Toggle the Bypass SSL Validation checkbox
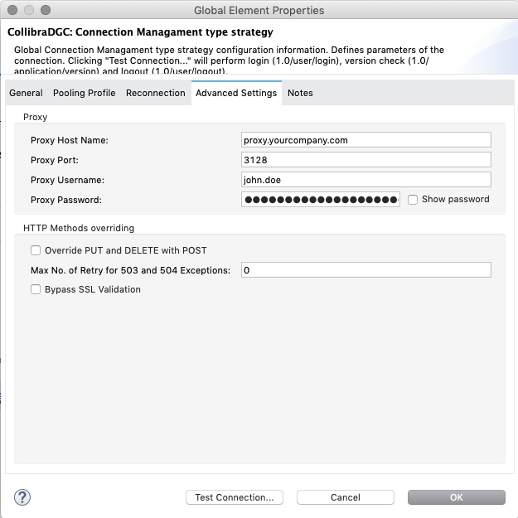This screenshot has width=518, height=518. (36, 289)
